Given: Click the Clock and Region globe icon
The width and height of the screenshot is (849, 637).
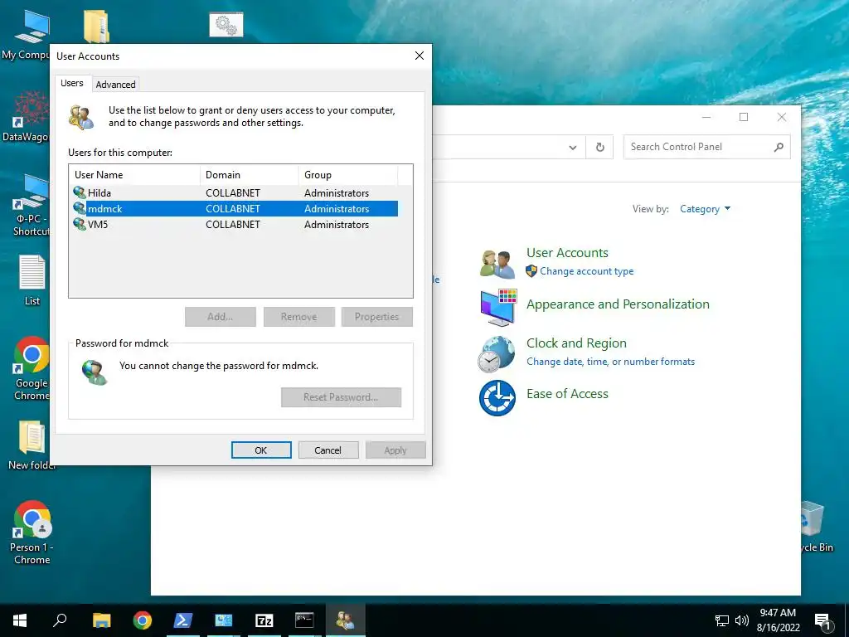Looking at the screenshot, I should click(x=497, y=354).
